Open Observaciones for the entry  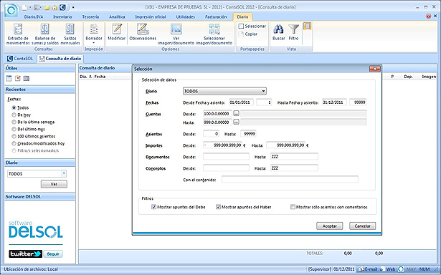coord(143,32)
